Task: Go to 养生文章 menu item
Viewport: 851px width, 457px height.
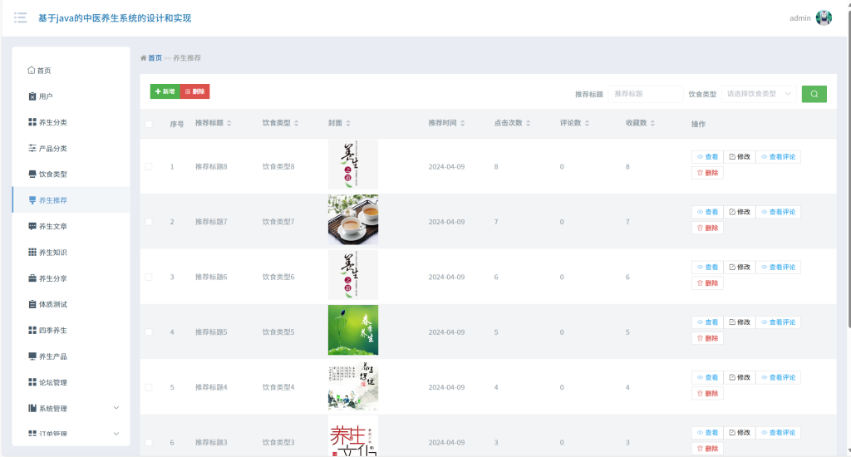Action: click(x=71, y=226)
